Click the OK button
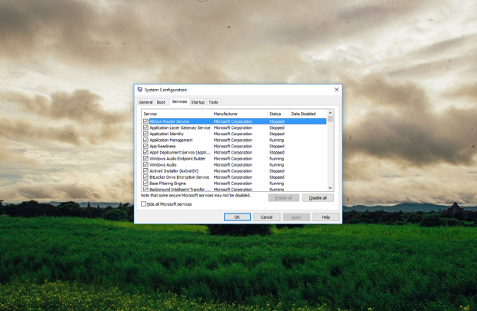This screenshot has width=477, height=311. 237,217
